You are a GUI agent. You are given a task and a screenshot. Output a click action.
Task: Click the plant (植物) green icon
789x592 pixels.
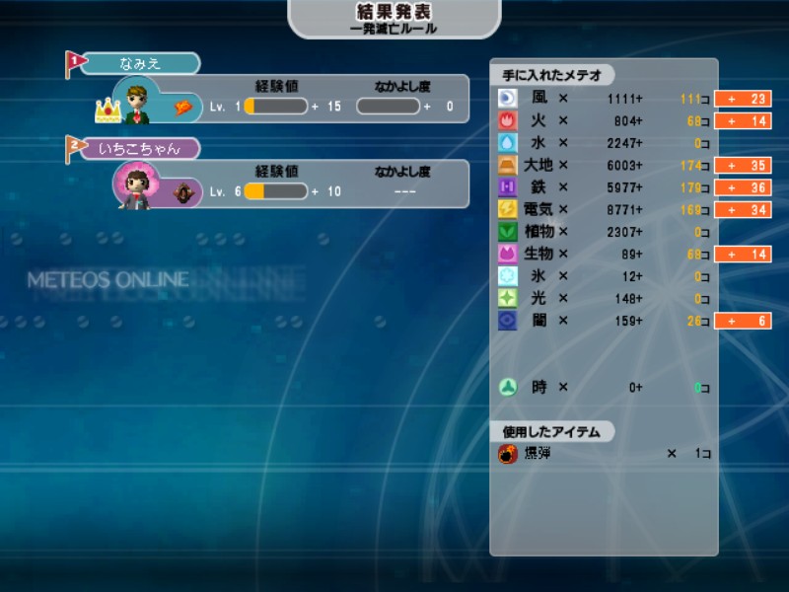pos(507,232)
